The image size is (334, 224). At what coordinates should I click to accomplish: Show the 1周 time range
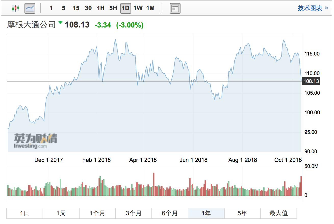coord(61,213)
